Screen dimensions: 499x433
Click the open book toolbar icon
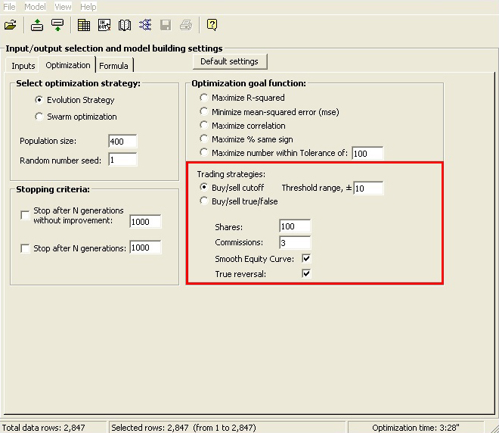(125, 25)
